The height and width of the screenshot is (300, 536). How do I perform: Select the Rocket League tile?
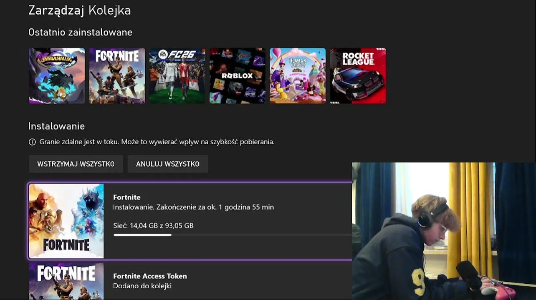358,76
